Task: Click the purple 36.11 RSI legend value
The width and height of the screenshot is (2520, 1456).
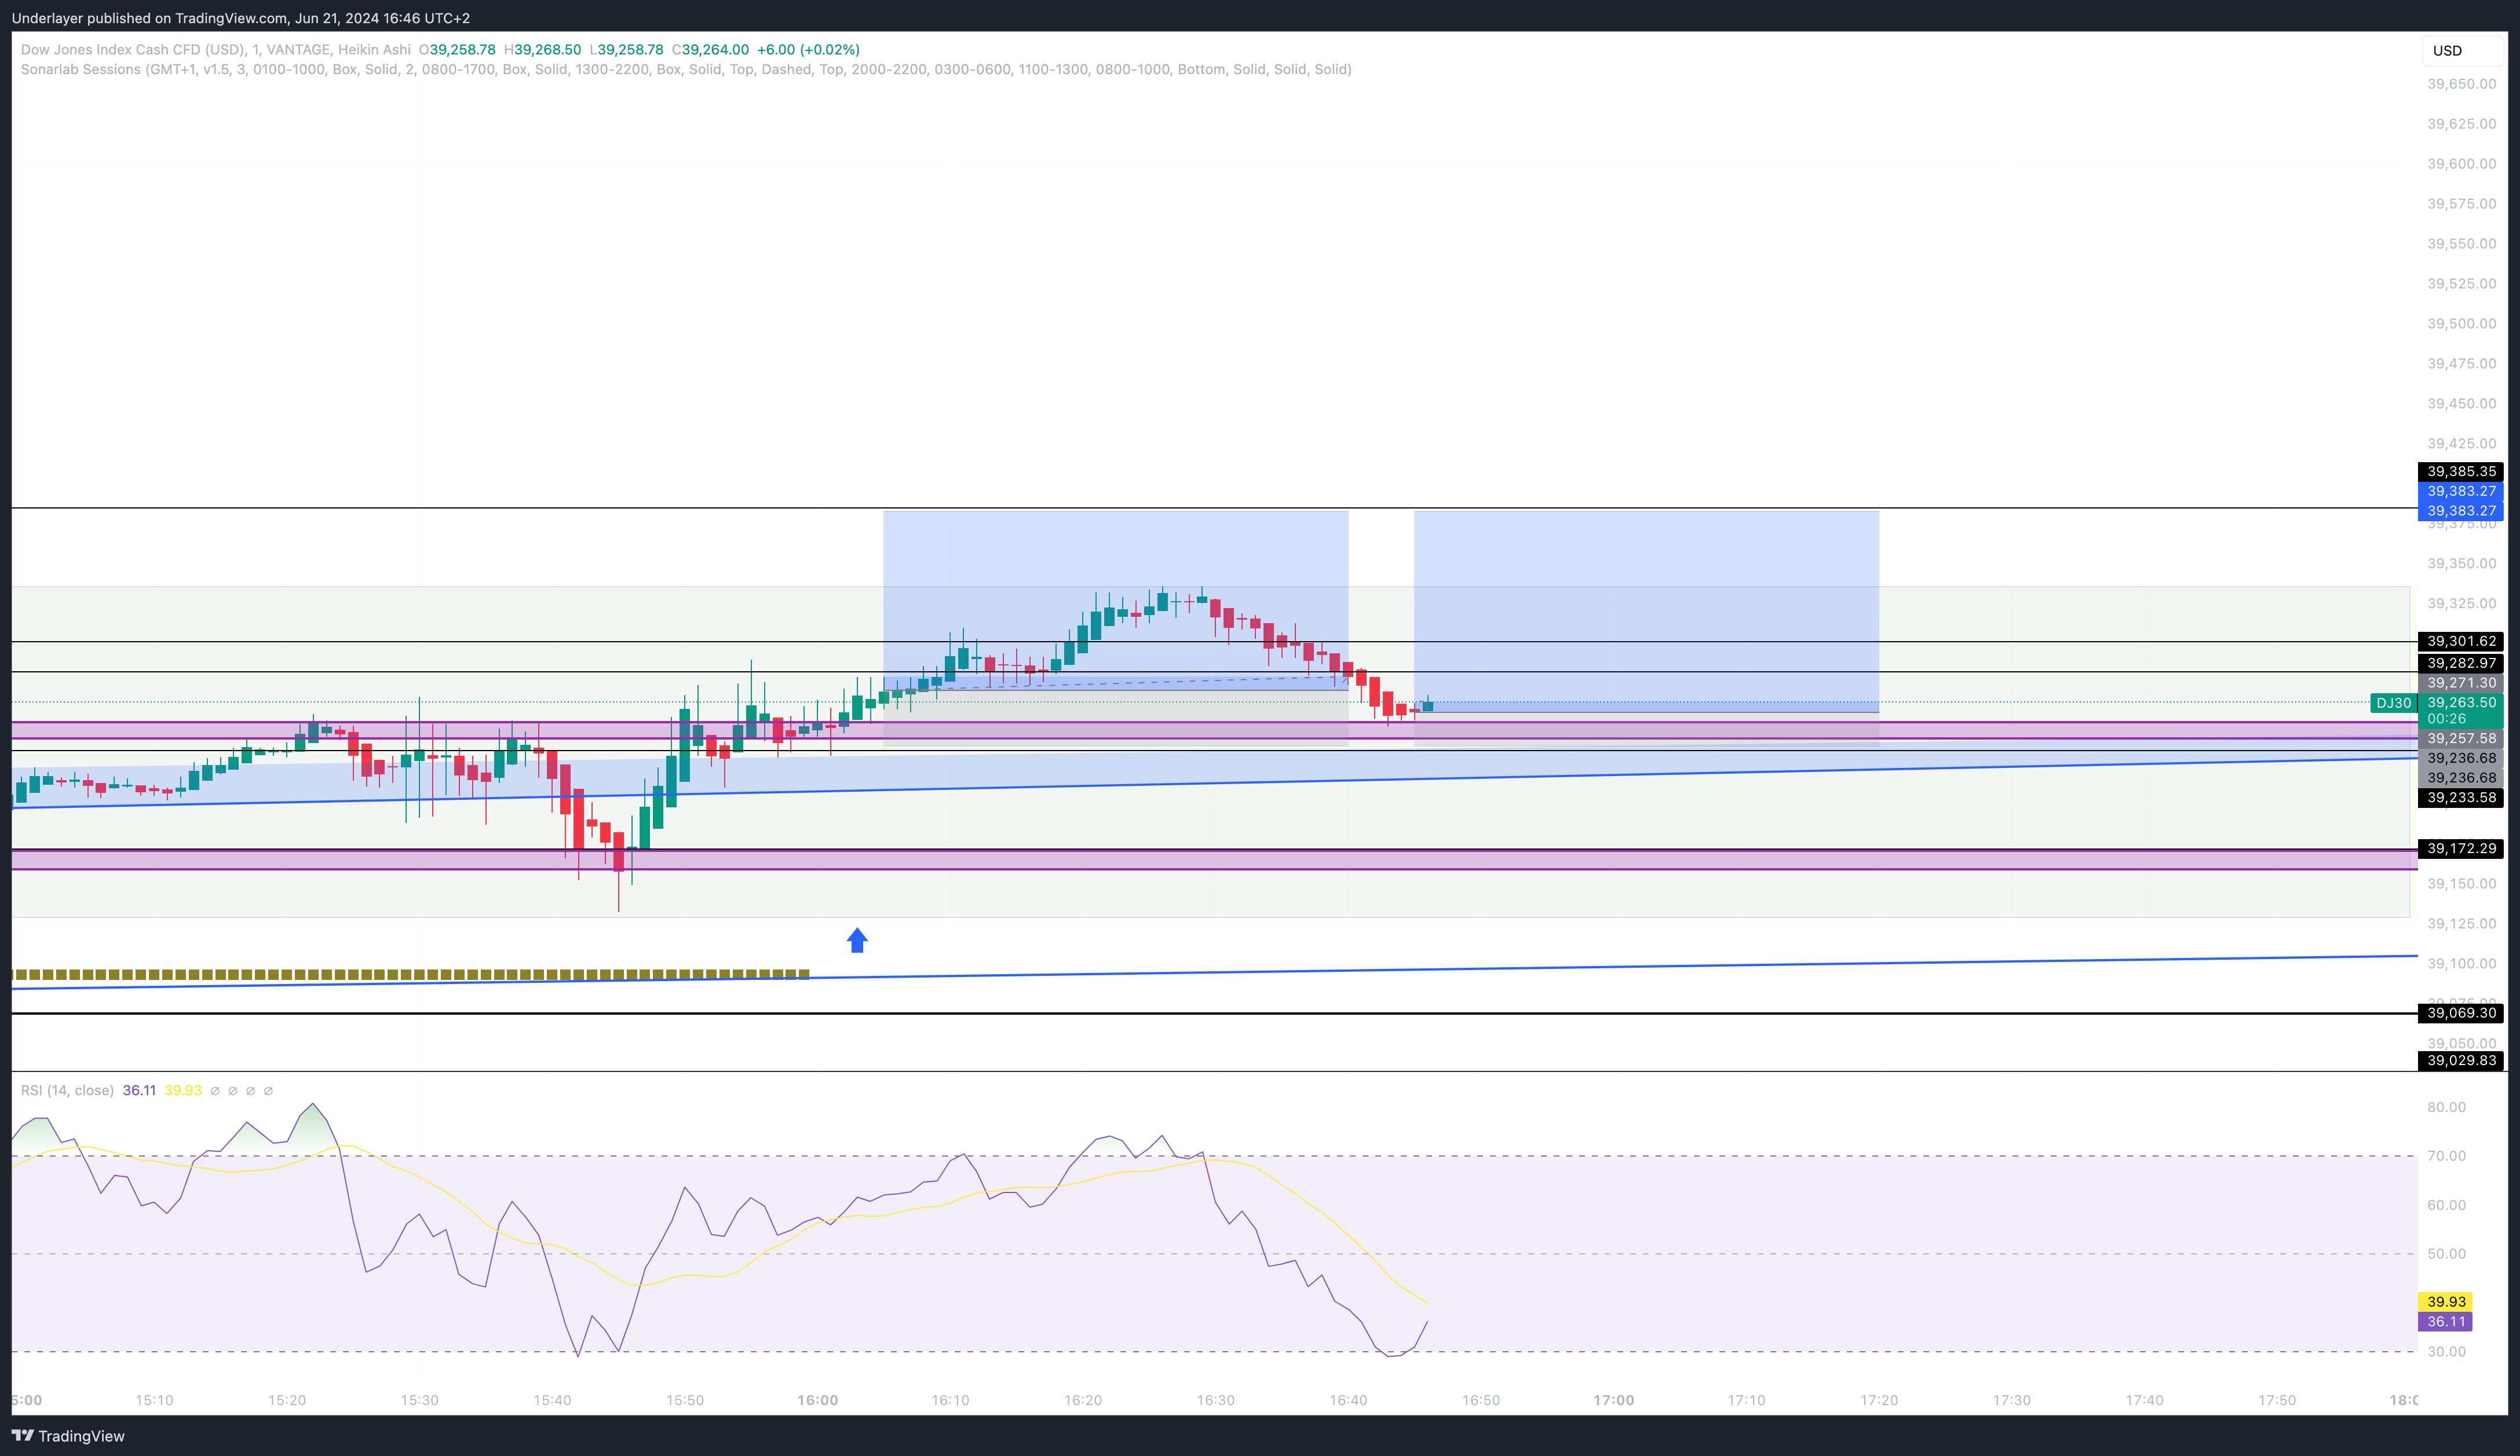Action: pos(139,1090)
